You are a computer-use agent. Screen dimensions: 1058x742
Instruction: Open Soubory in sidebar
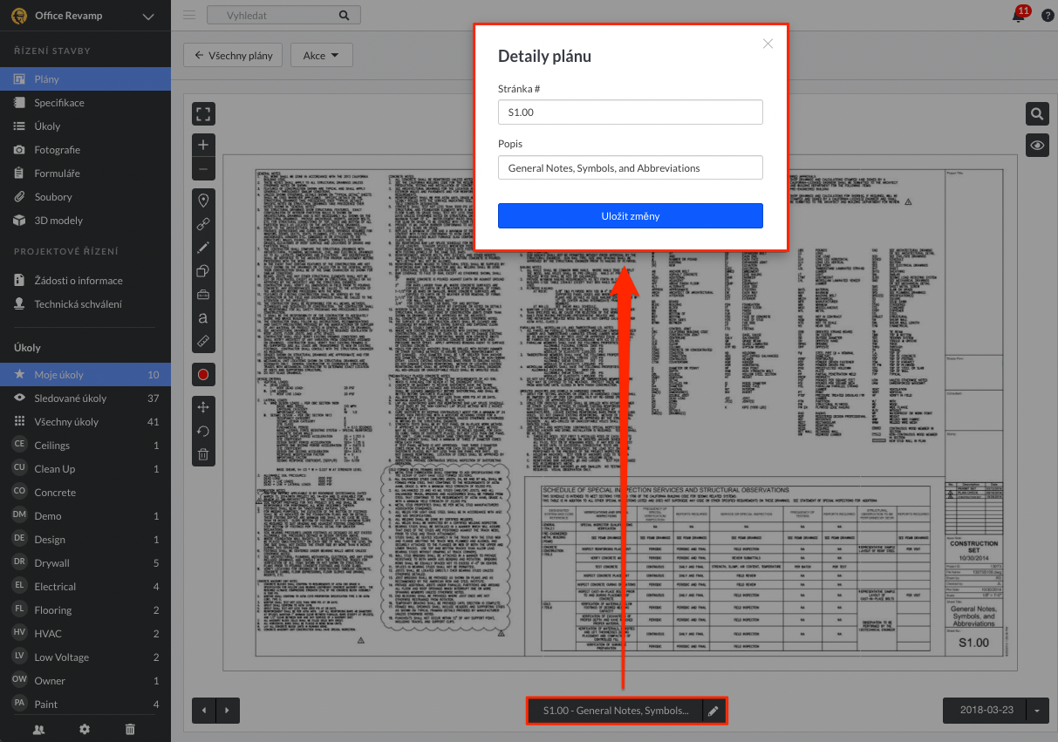(x=85, y=196)
